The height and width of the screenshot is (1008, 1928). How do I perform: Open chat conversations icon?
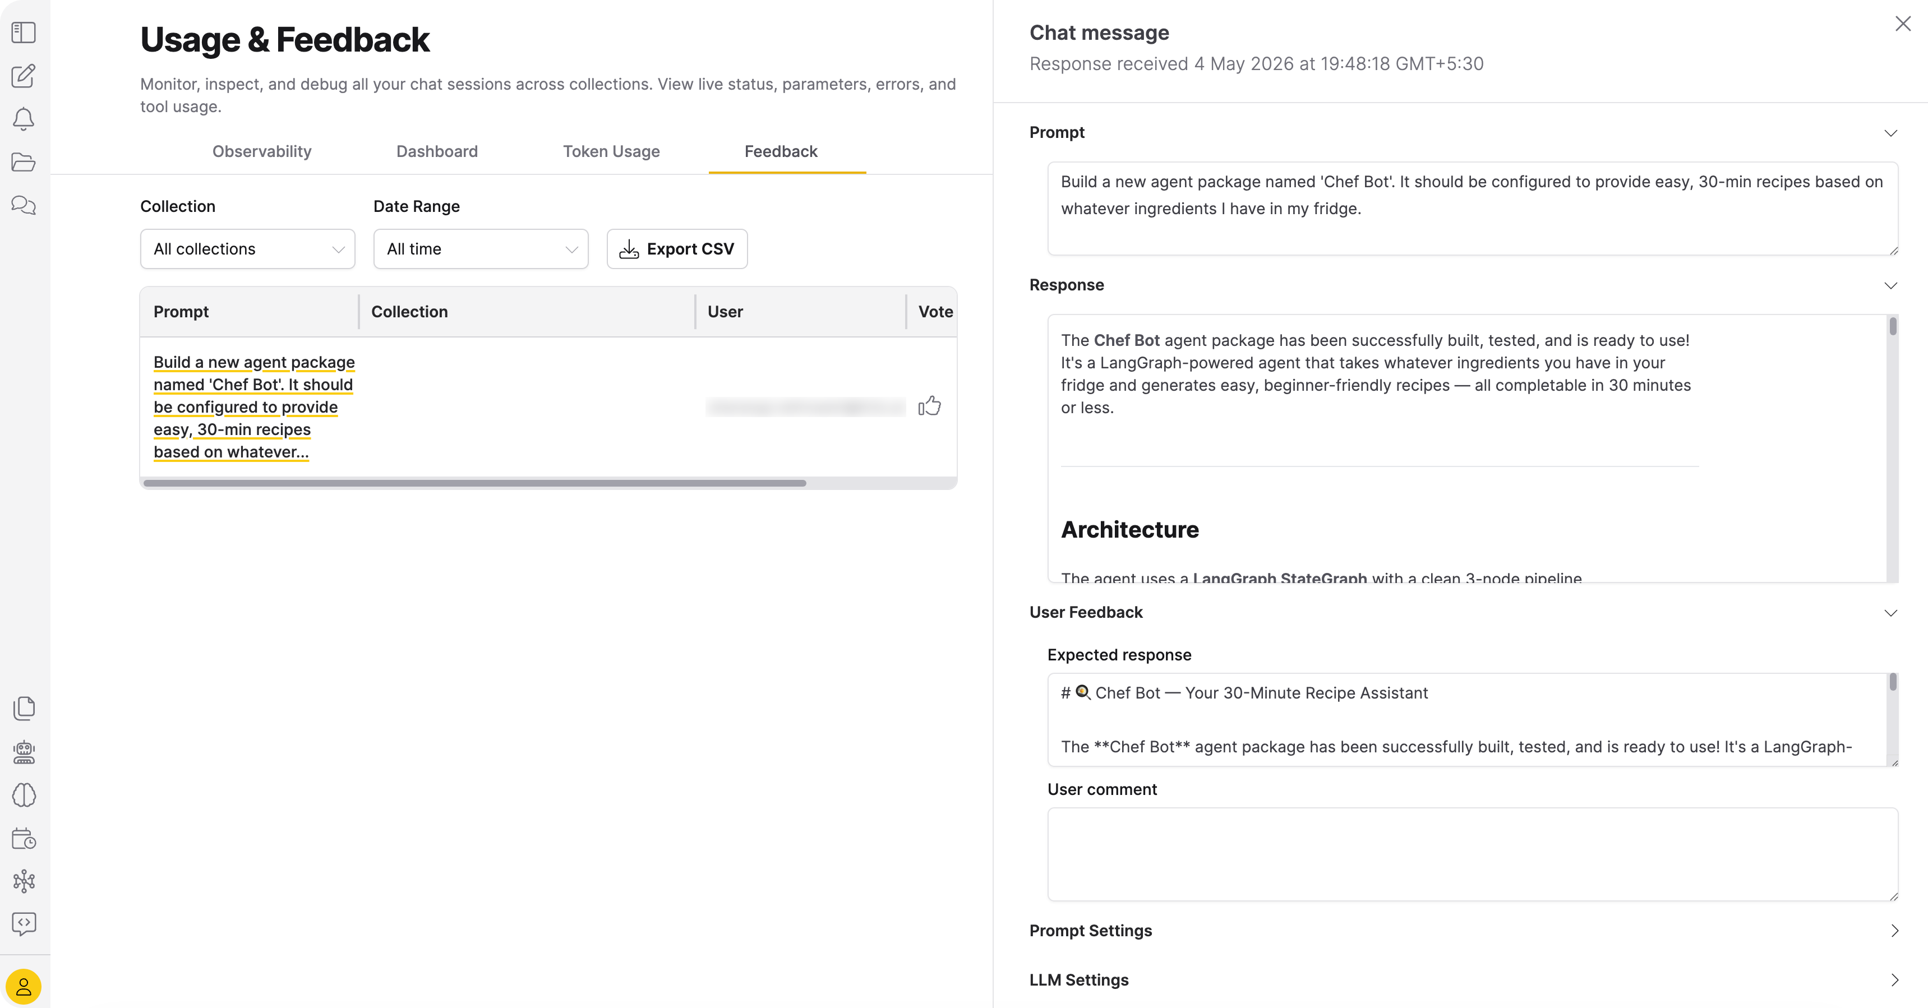pyautogui.click(x=24, y=205)
